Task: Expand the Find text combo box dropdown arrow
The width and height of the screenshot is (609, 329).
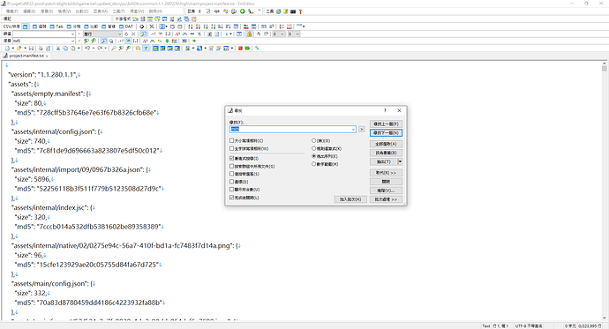Action: 353,129
